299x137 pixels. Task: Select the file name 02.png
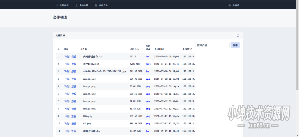pos(87,124)
